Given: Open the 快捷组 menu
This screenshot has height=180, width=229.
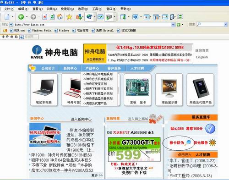Looking at the screenshot, I should point(67,9).
